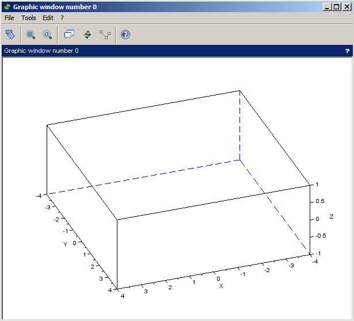Click the X axis label on plot
This screenshot has height=321, width=354.
pyautogui.click(x=221, y=286)
